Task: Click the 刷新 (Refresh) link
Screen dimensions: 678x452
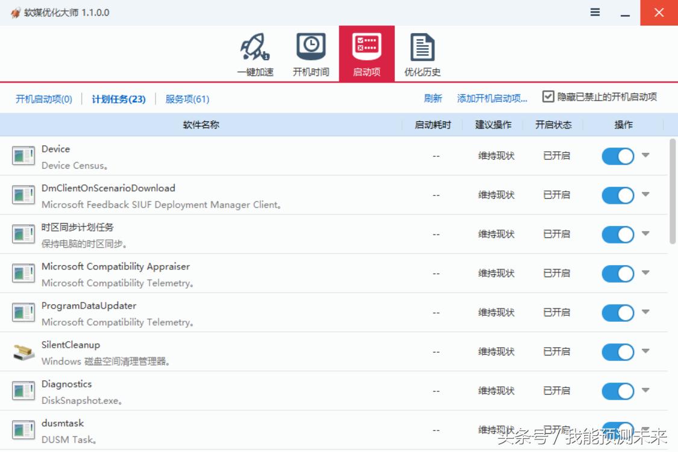Action: [x=433, y=98]
